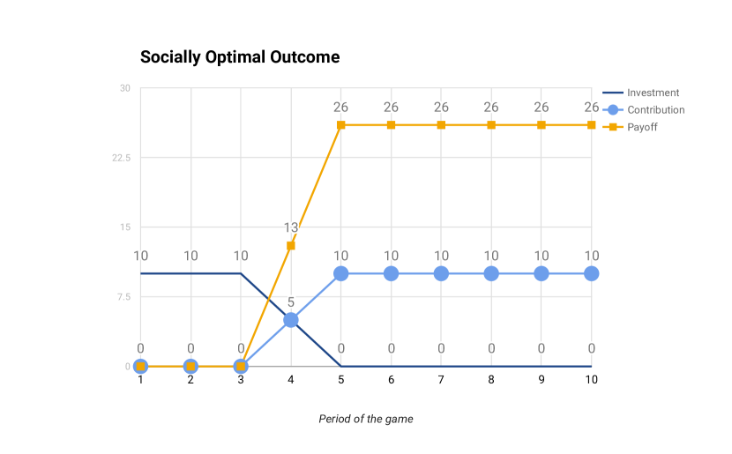The height and width of the screenshot is (454, 732).
Task: Select the Contribution legend label text
Action: pyautogui.click(x=655, y=110)
